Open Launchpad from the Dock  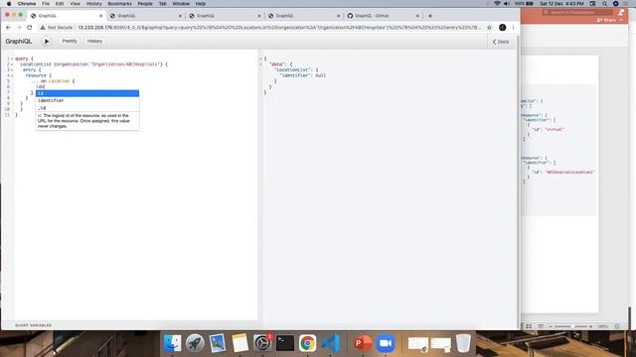(195, 343)
